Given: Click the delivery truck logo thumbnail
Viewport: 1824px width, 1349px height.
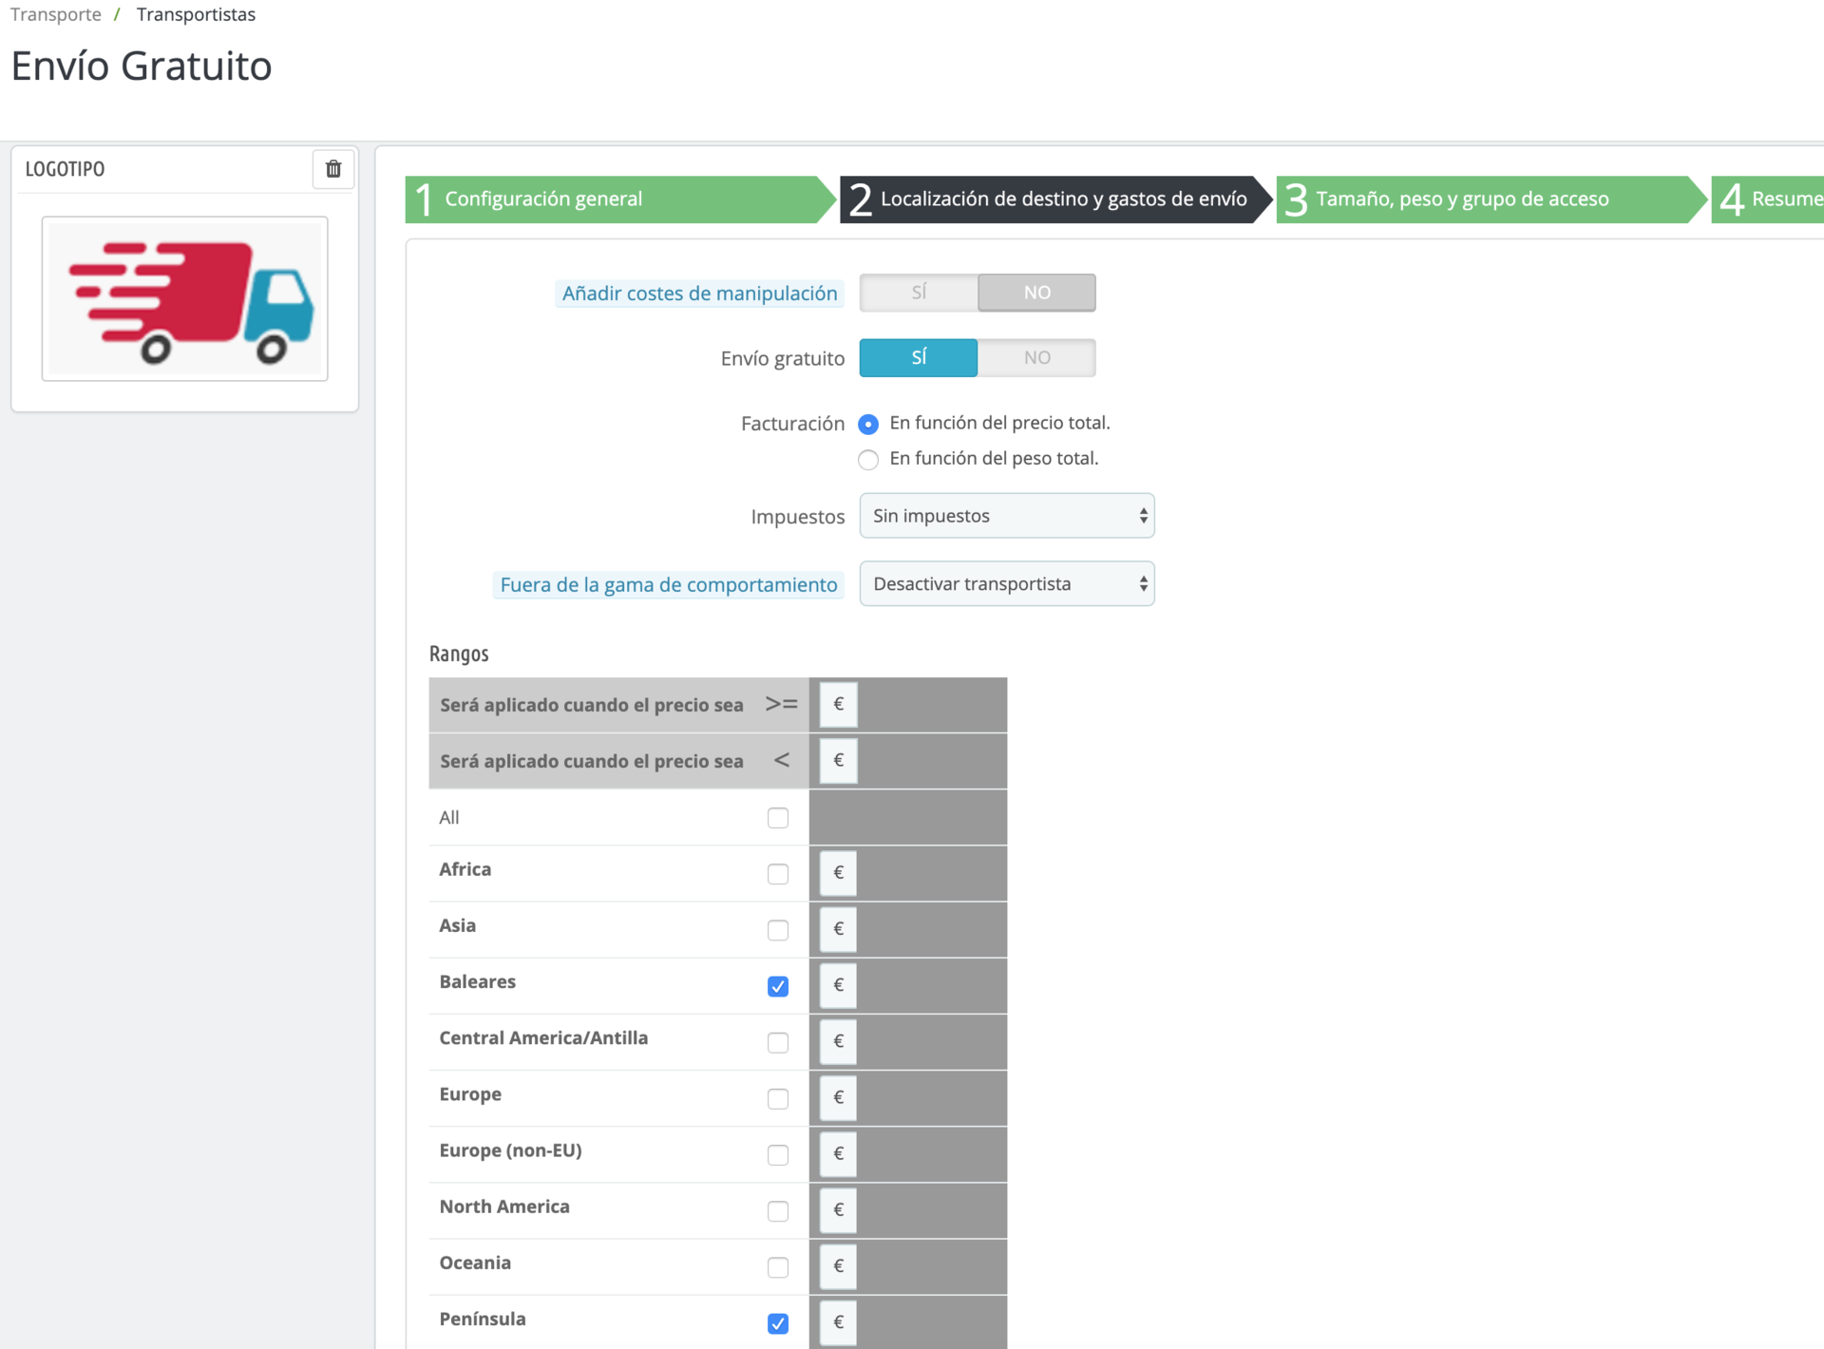Looking at the screenshot, I should tap(185, 298).
